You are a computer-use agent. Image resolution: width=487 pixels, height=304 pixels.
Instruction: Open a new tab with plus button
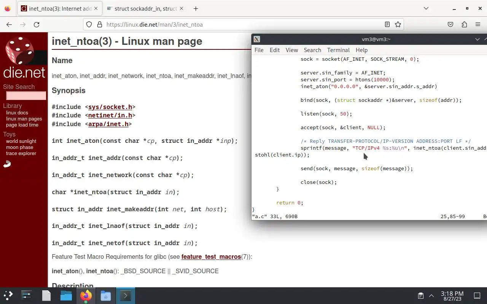(x=196, y=8)
